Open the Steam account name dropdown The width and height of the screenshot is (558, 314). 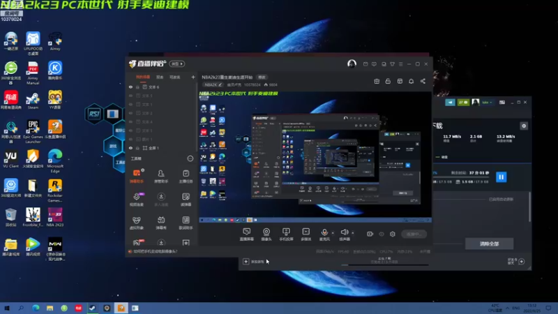click(x=487, y=102)
